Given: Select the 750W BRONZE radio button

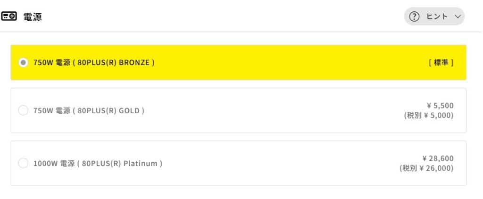Looking at the screenshot, I should coord(23,63).
